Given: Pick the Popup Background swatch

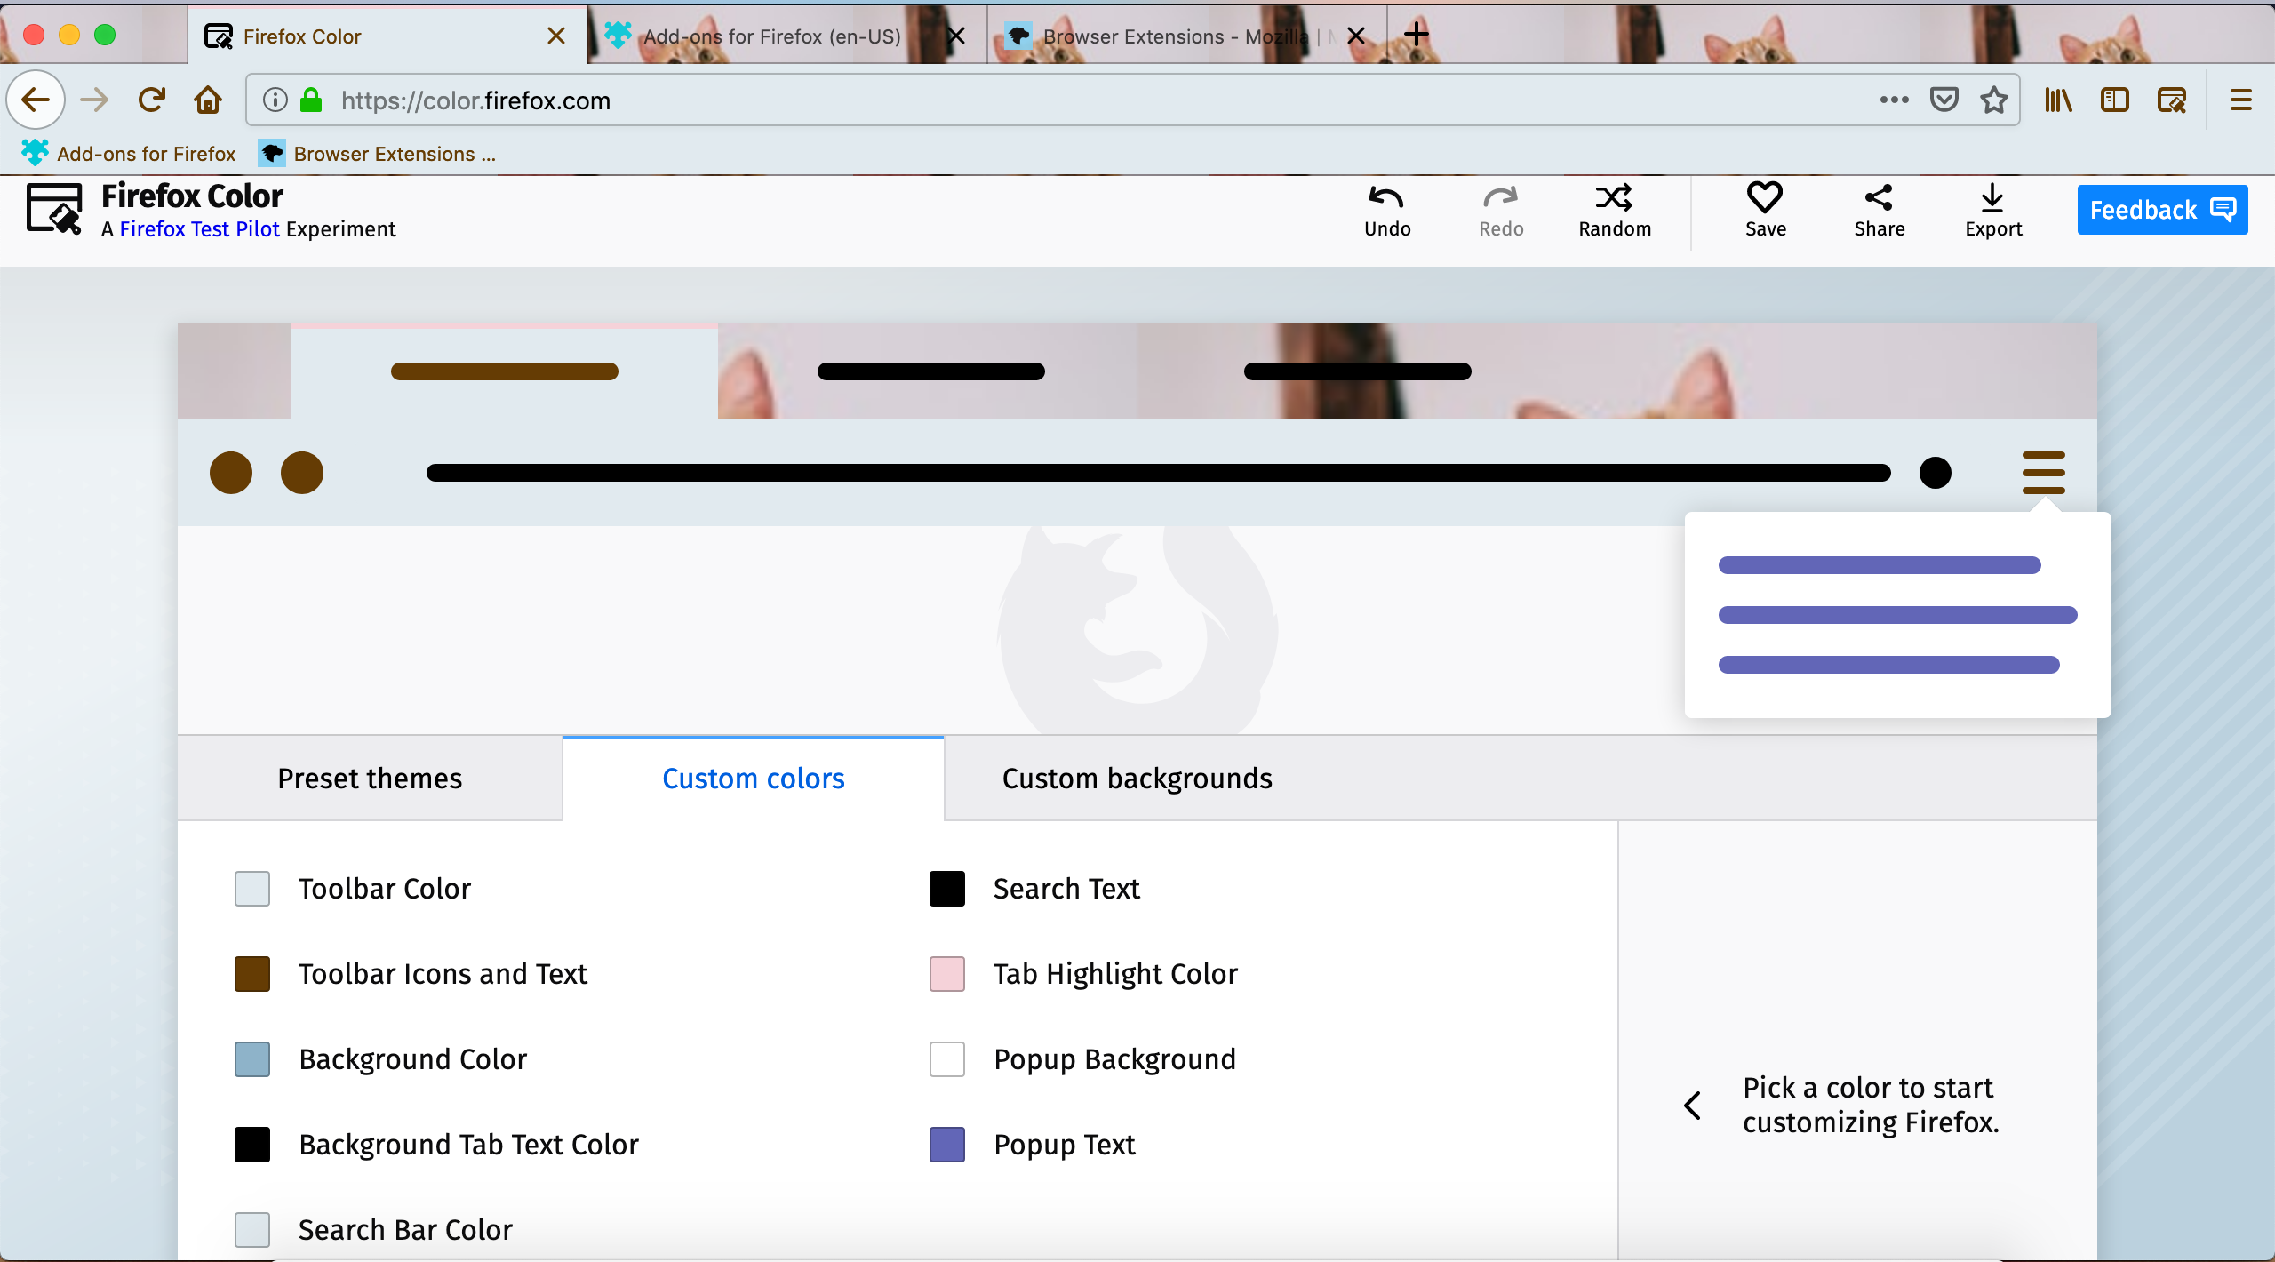Looking at the screenshot, I should 947,1059.
